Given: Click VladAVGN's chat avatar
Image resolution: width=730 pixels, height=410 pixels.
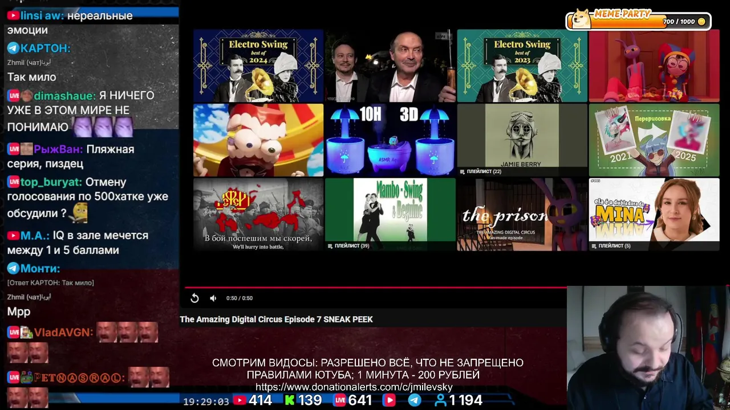Looking at the screenshot, I should [26, 332].
